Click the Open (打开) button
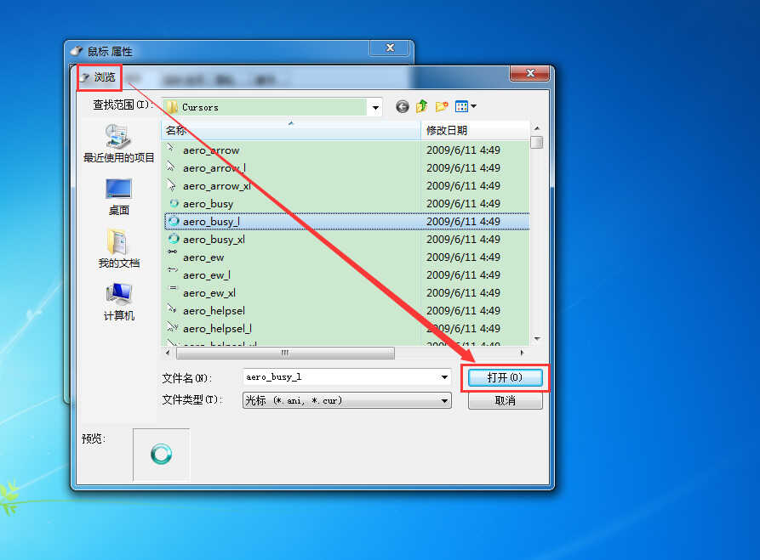Screen dimensions: 760x560 click(505, 377)
